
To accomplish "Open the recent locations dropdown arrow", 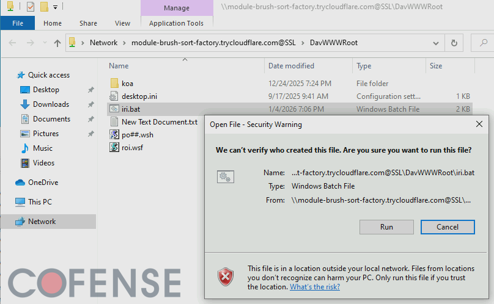I will pos(45,43).
